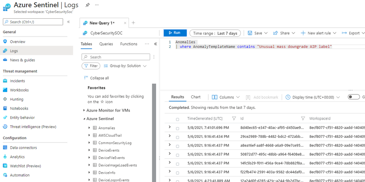Click the CyberSecuritySOC workspace scope icon
365x182 pixels.
tap(85, 33)
